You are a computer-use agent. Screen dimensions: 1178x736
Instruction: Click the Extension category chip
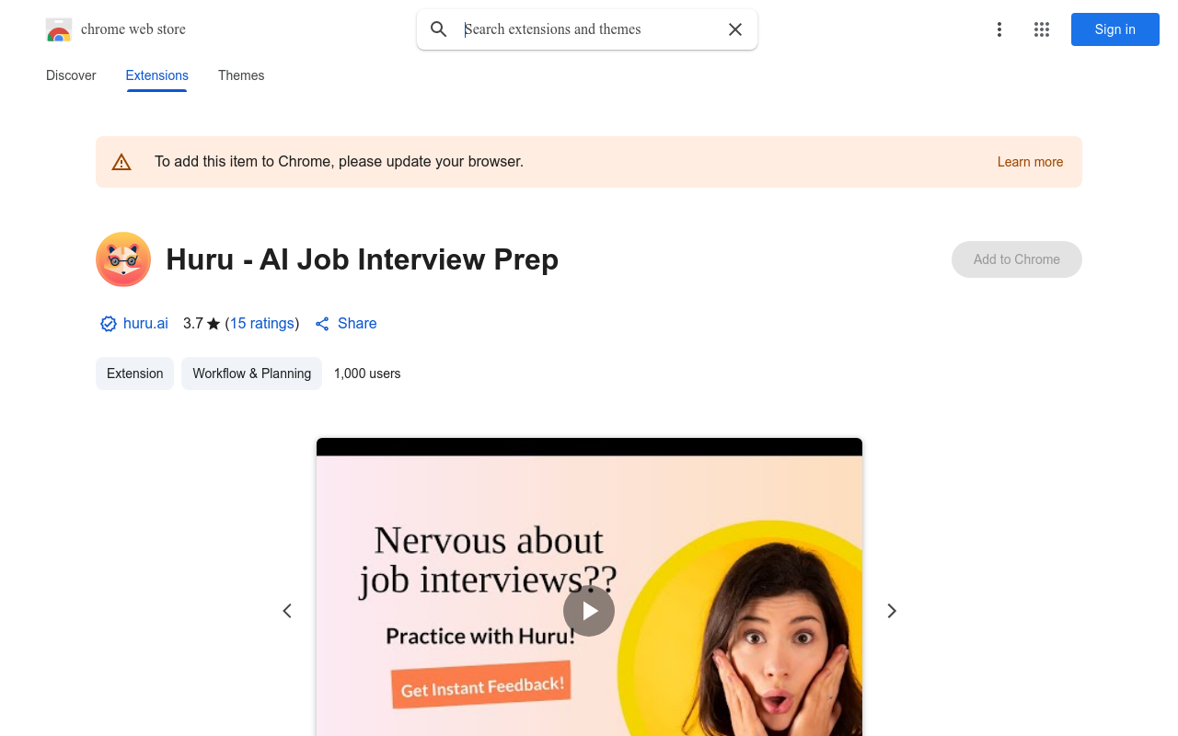(x=135, y=374)
